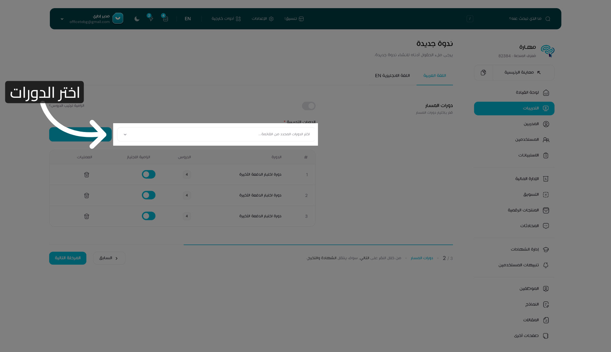Screen dimensions: 611x352
Task: Disable passing requirement for third course
Action: click(x=149, y=216)
